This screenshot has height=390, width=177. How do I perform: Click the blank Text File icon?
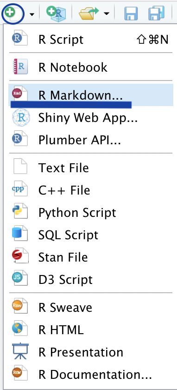pos(20,167)
